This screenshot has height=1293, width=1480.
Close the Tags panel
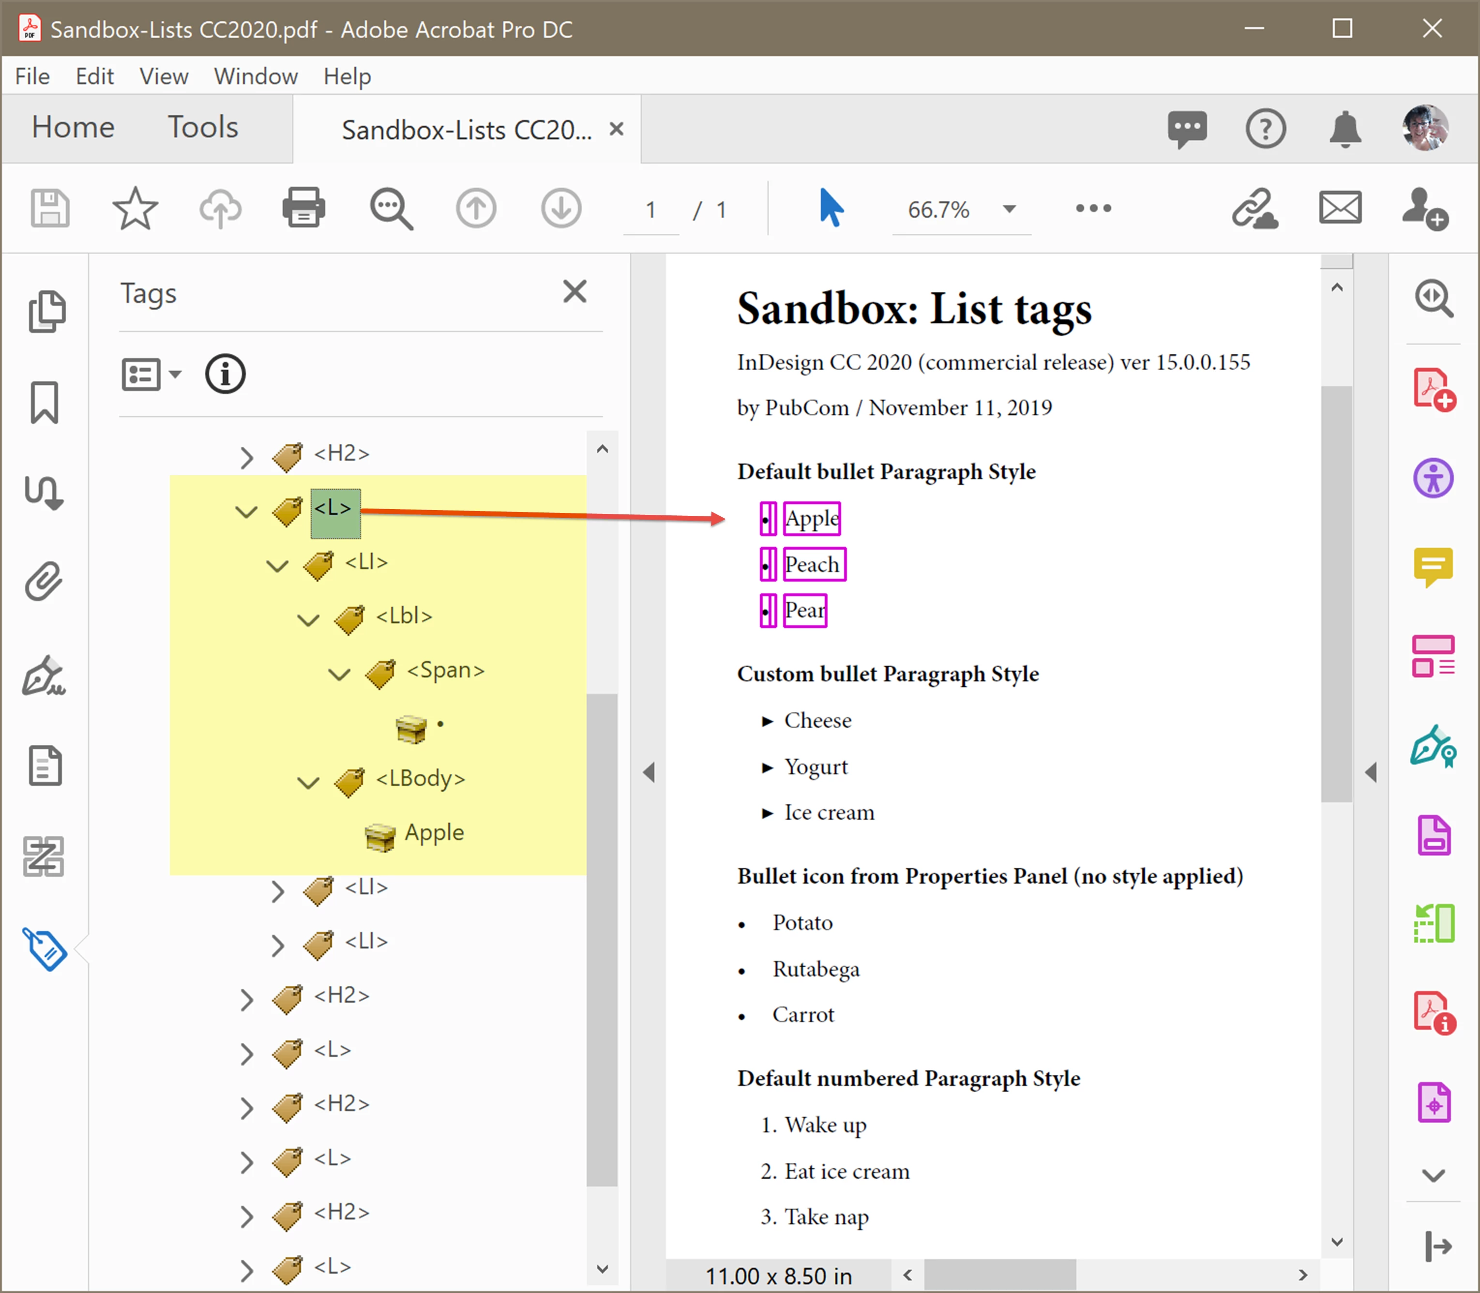pyautogui.click(x=574, y=292)
